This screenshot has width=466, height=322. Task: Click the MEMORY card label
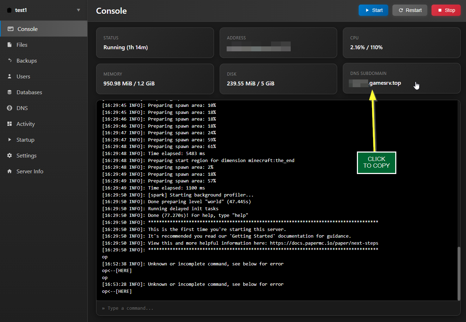click(113, 74)
